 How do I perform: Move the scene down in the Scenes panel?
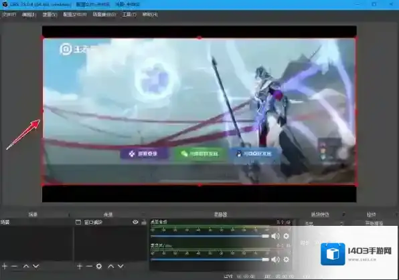tap(35, 266)
